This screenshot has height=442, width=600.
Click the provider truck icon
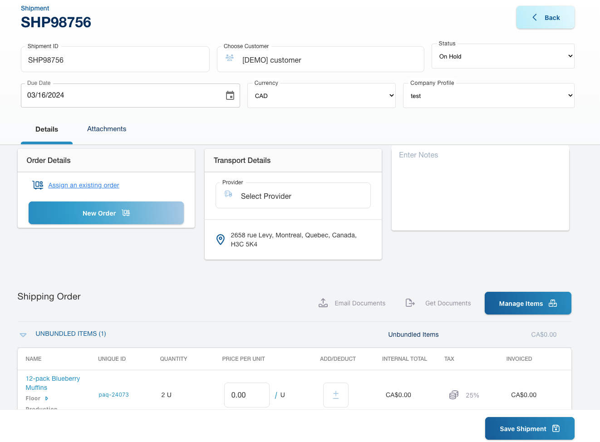pos(228,194)
